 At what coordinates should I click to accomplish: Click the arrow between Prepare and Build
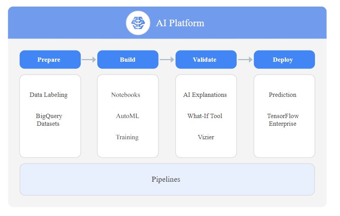click(89, 60)
